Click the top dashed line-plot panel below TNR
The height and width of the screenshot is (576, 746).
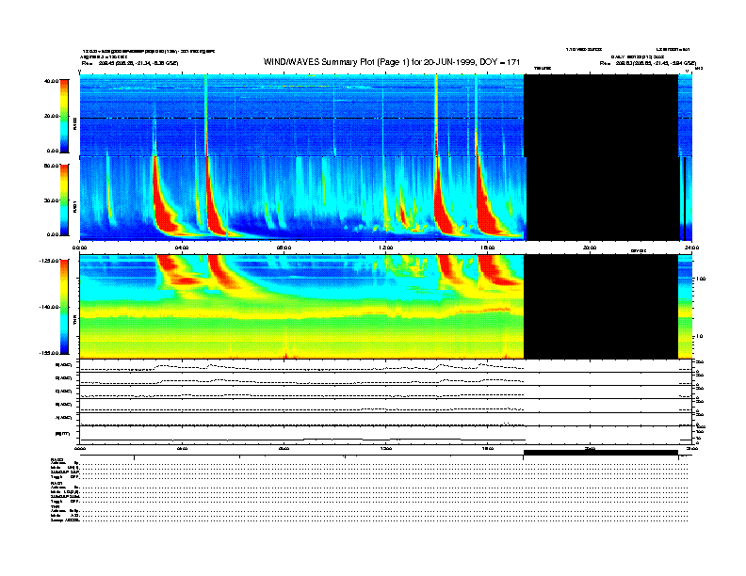[385, 366]
